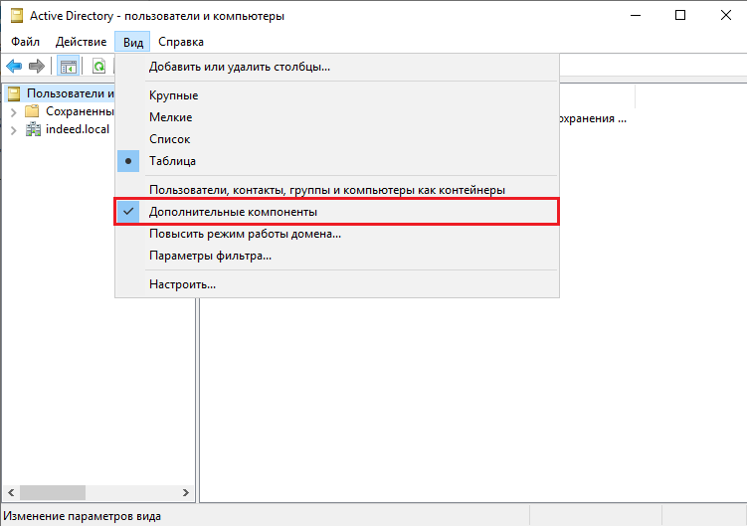The height and width of the screenshot is (527, 747).
Task: Open the Файл menu
Action: [26, 42]
